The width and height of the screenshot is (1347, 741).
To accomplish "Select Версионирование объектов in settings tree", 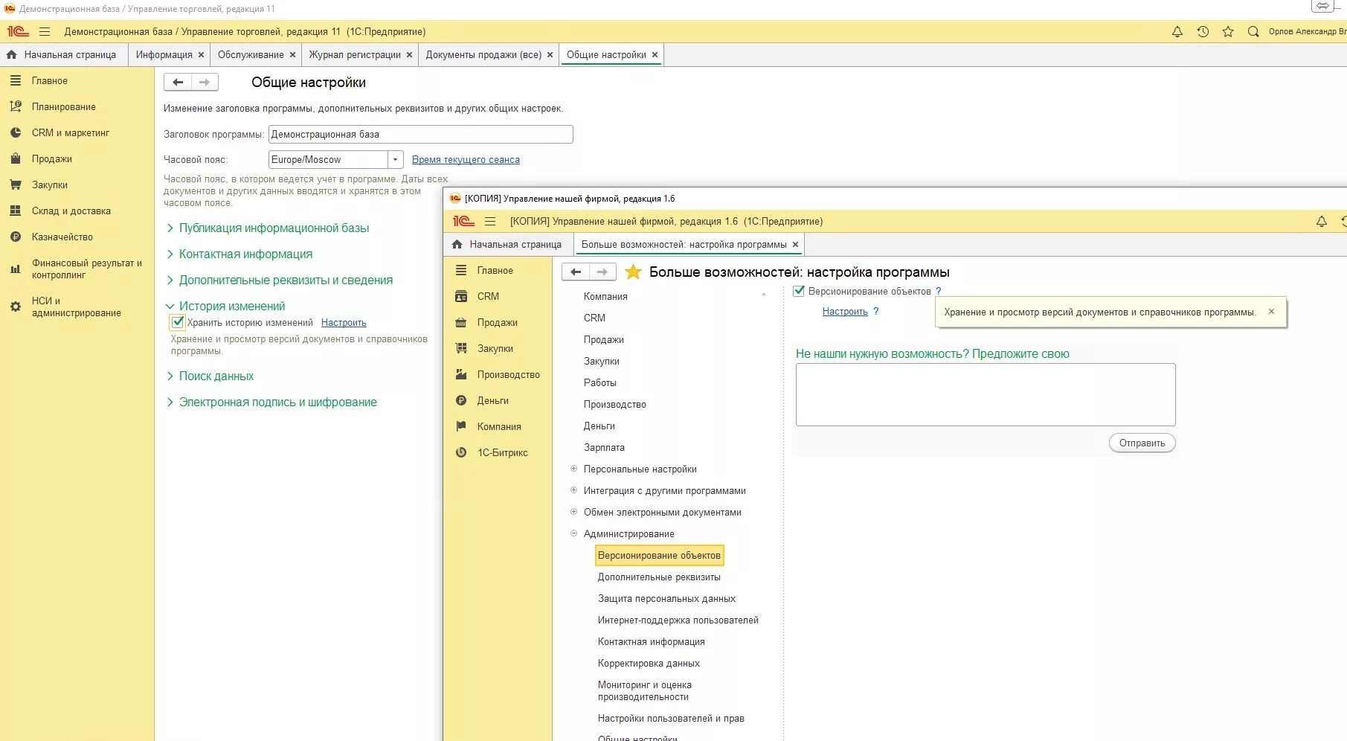I will pos(659,556).
